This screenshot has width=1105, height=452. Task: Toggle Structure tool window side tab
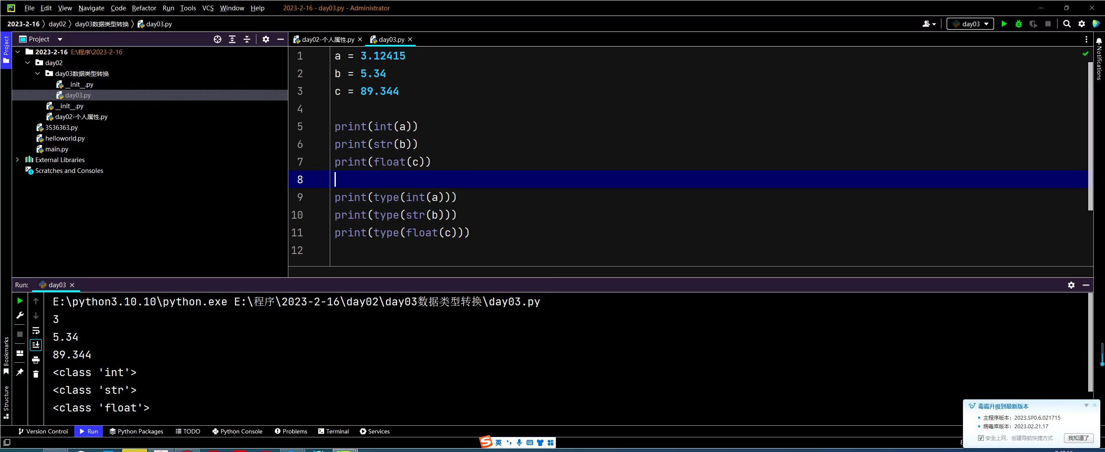pyautogui.click(x=6, y=402)
